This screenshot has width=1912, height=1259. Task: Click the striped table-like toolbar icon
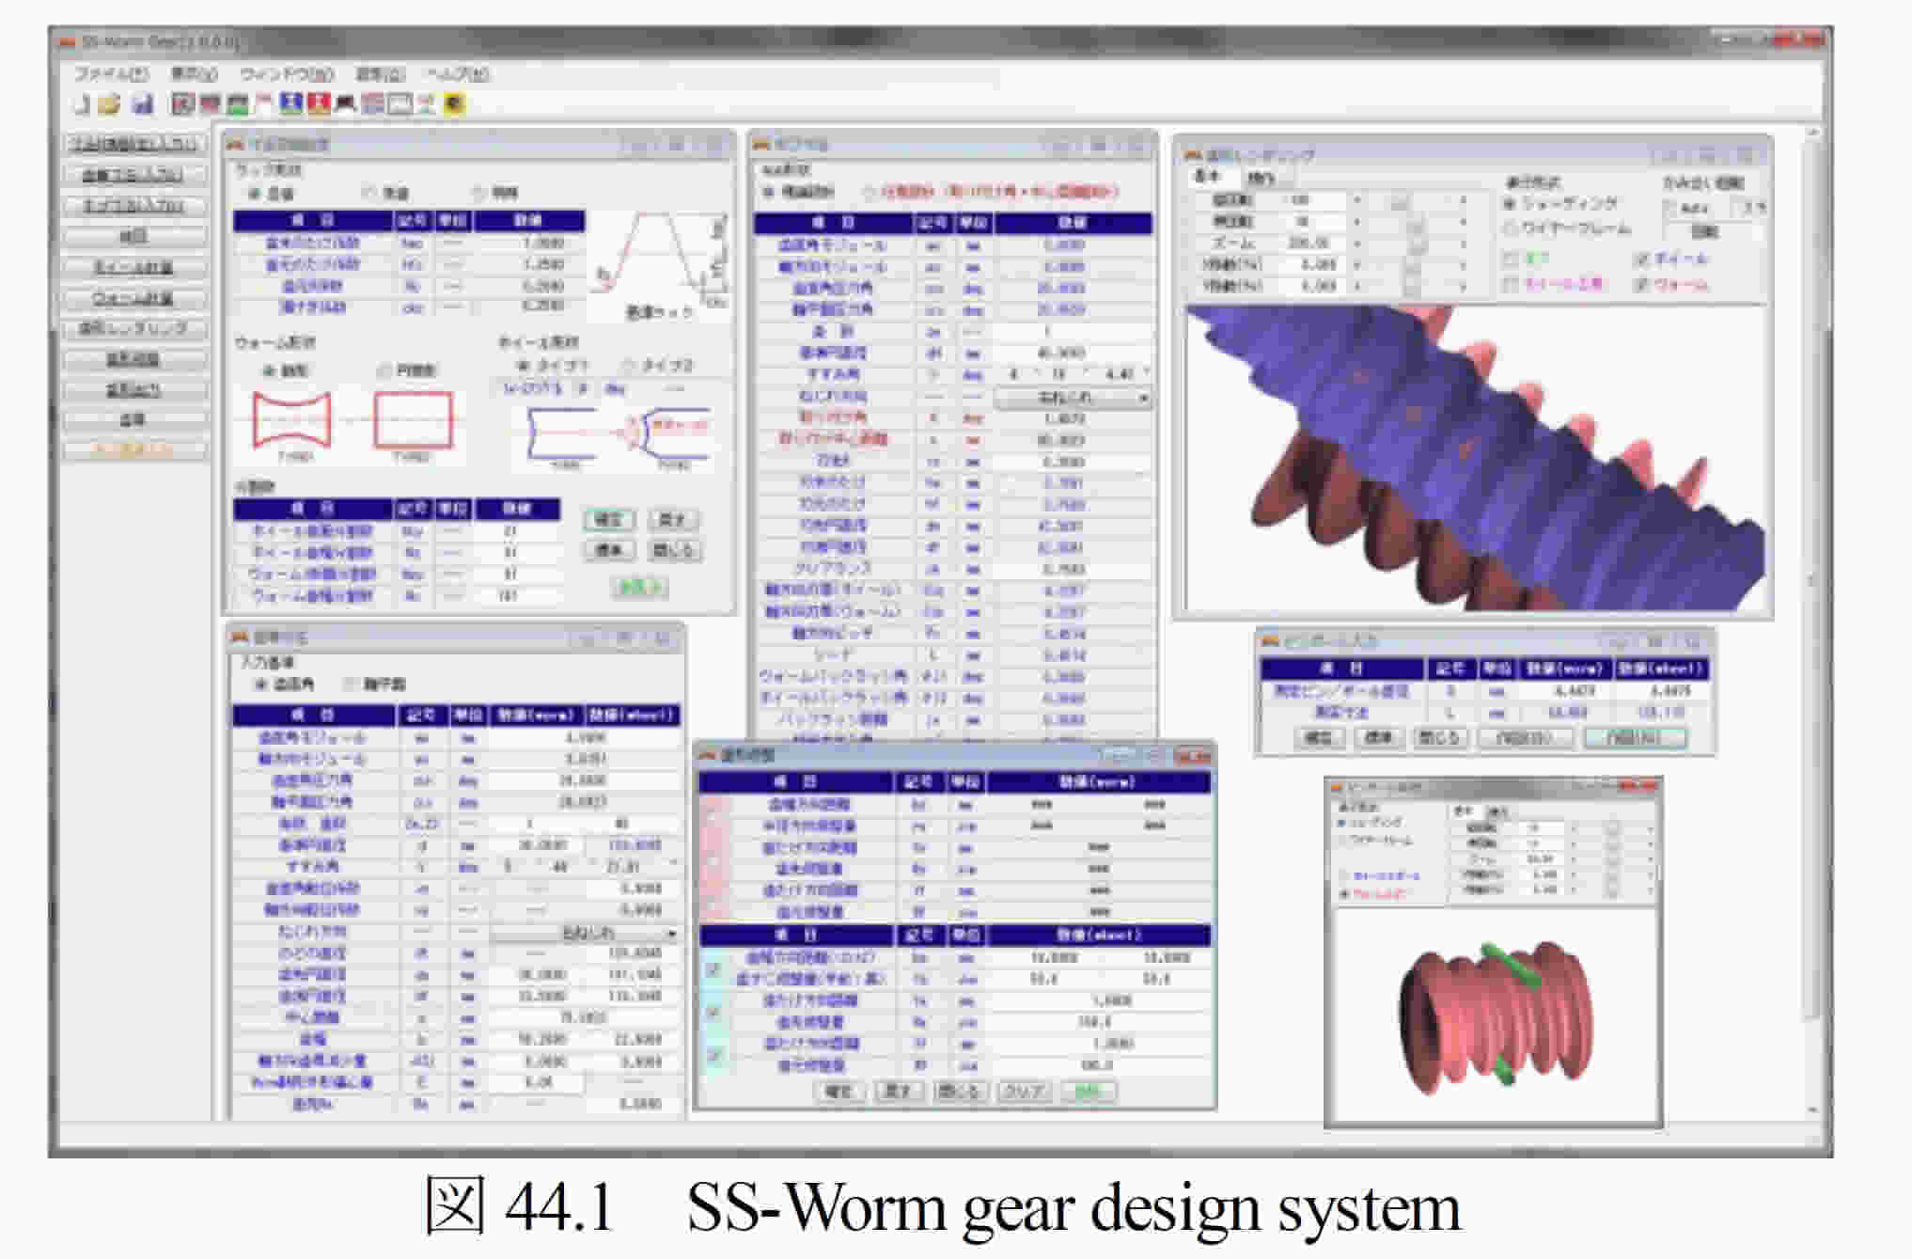point(372,104)
